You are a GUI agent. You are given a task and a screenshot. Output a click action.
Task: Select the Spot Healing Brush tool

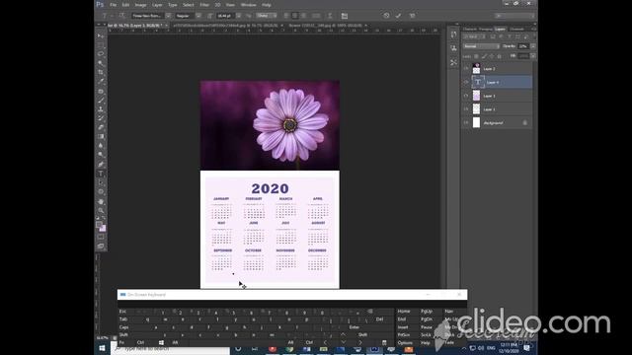click(x=101, y=91)
